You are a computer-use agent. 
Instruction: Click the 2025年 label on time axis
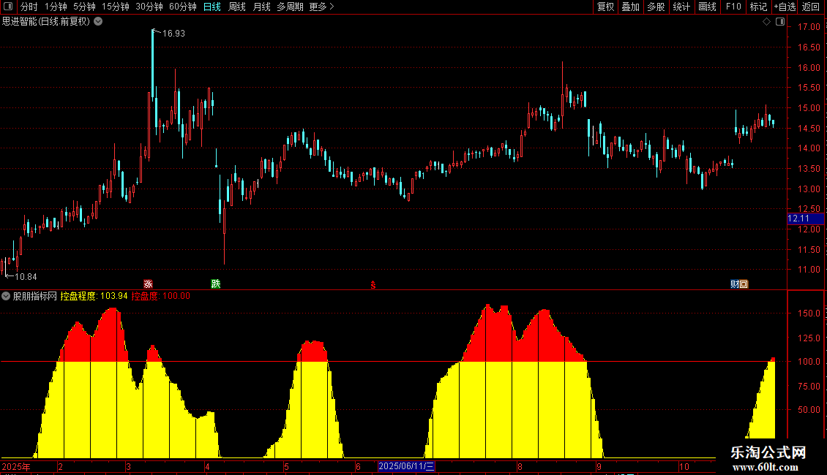coord(16,467)
